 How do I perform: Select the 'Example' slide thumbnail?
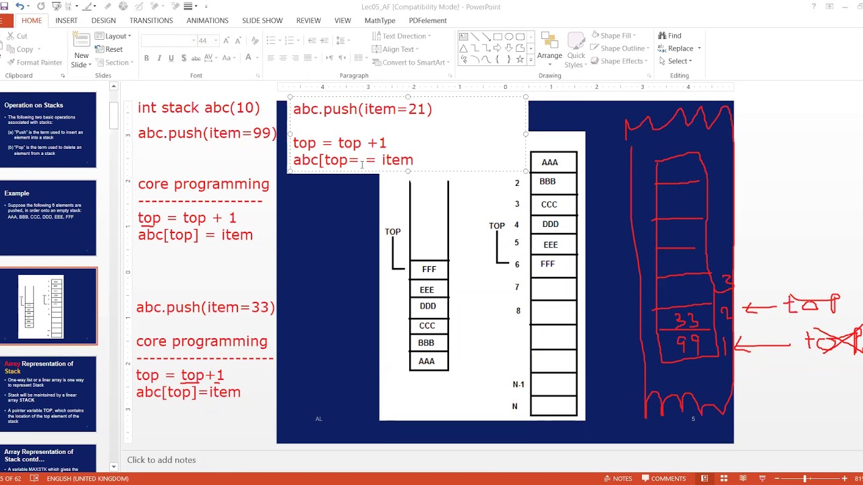[48, 218]
